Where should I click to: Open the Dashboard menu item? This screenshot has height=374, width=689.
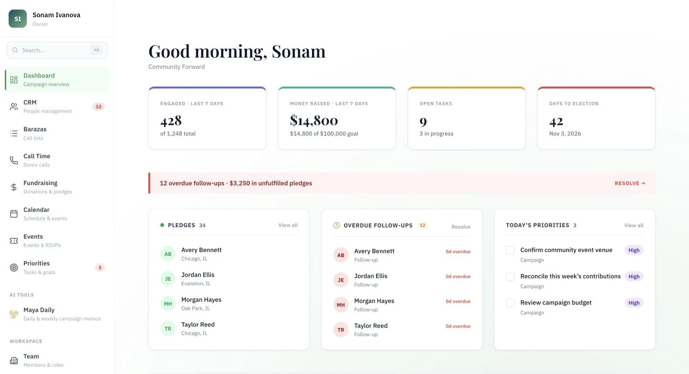click(57, 80)
